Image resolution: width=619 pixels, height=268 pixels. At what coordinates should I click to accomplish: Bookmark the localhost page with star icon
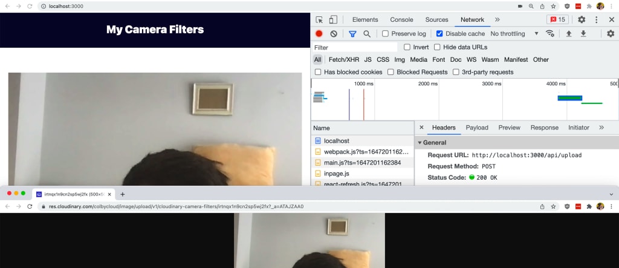(x=554, y=6)
